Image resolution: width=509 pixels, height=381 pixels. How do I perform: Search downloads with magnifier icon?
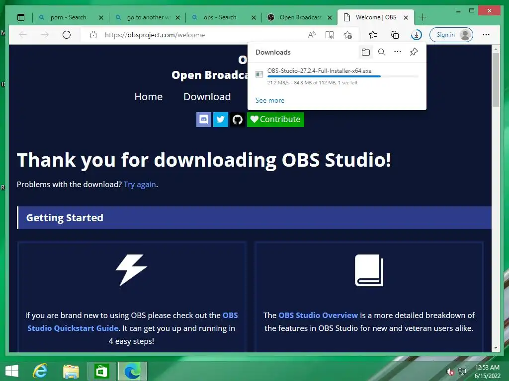point(382,52)
